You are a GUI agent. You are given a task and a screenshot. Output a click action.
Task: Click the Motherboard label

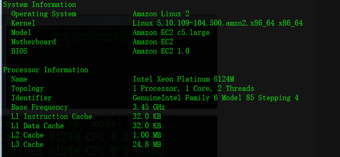(34, 42)
